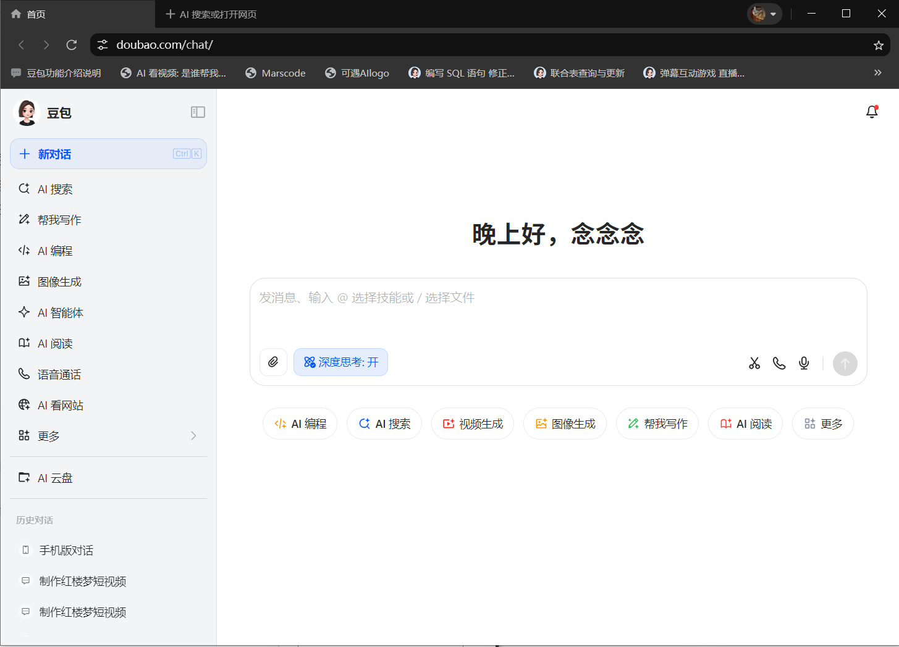Bookmark the page with the star icon
The width and height of the screenshot is (899, 647).
[879, 44]
